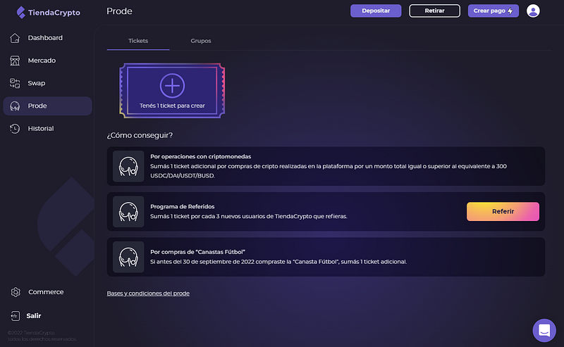Image resolution: width=564 pixels, height=347 pixels.
Task: Click "Por compras de Canastas Fútbol" heading
Action: (x=198, y=252)
